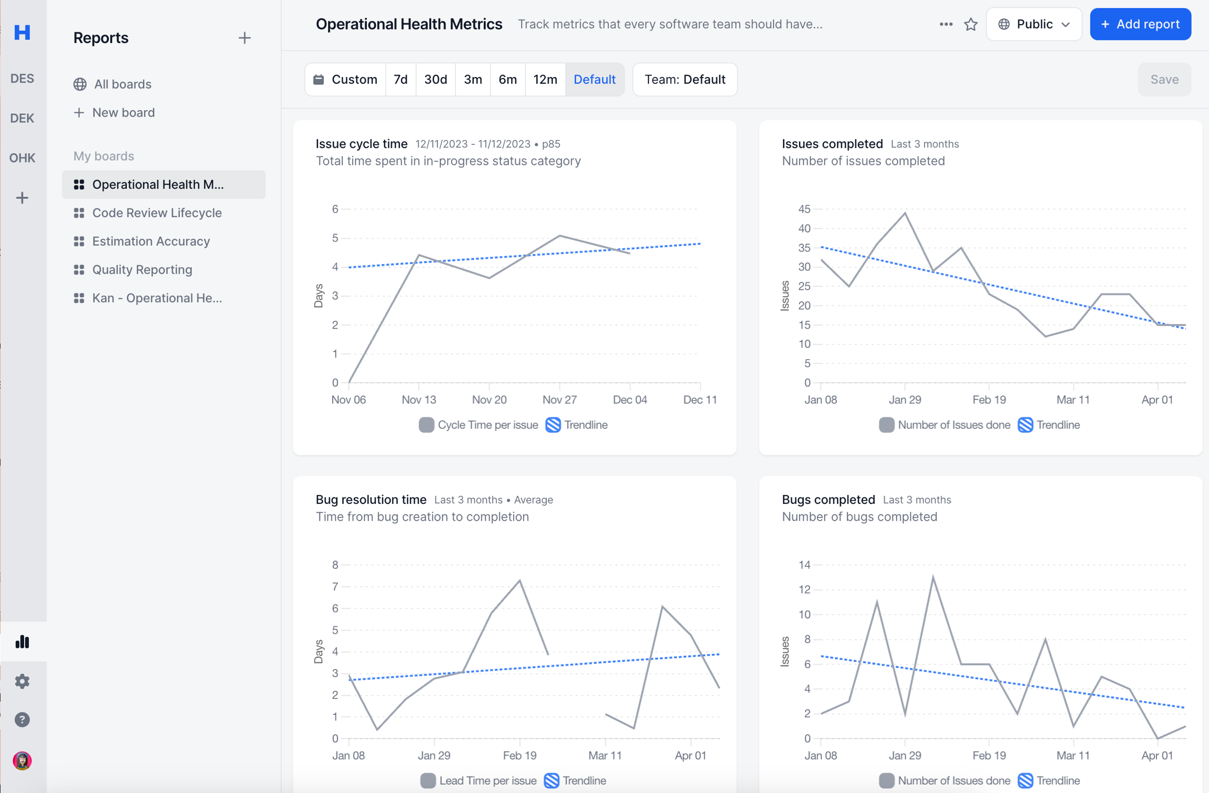Open the Team: Default selector
The image size is (1209, 793).
(x=684, y=79)
